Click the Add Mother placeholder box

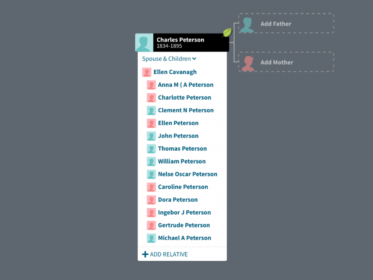(286, 62)
